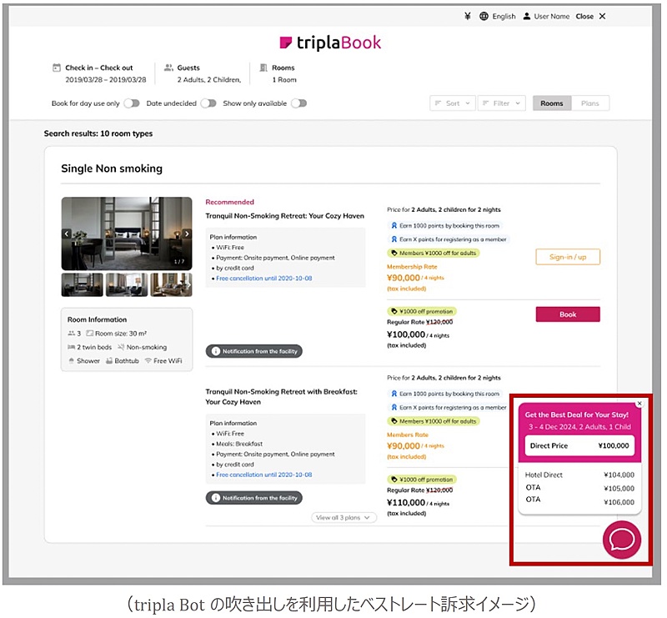The width and height of the screenshot is (667, 618).
Task: Open the Sort dropdown
Action: click(452, 103)
